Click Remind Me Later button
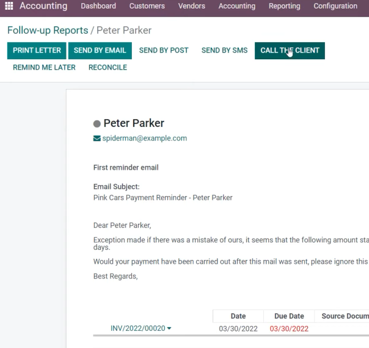The height and width of the screenshot is (348, 369). [x=44, y=68]
